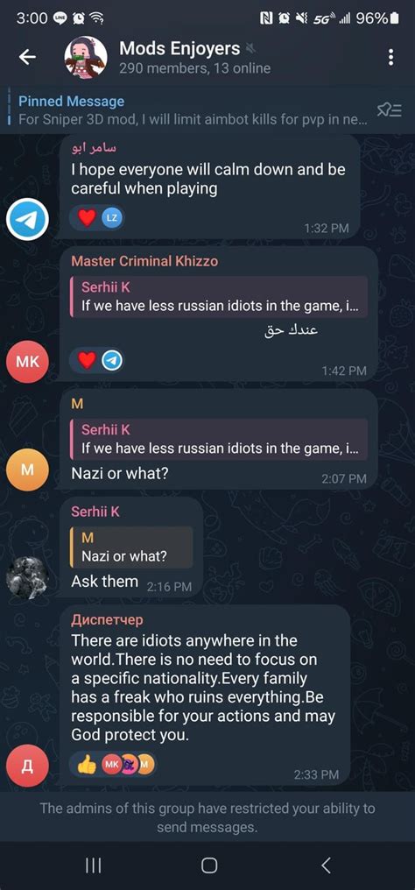Open Serhii K's profile photo
The height and width of the screenshot is (890, 415).
pos(27,577)
